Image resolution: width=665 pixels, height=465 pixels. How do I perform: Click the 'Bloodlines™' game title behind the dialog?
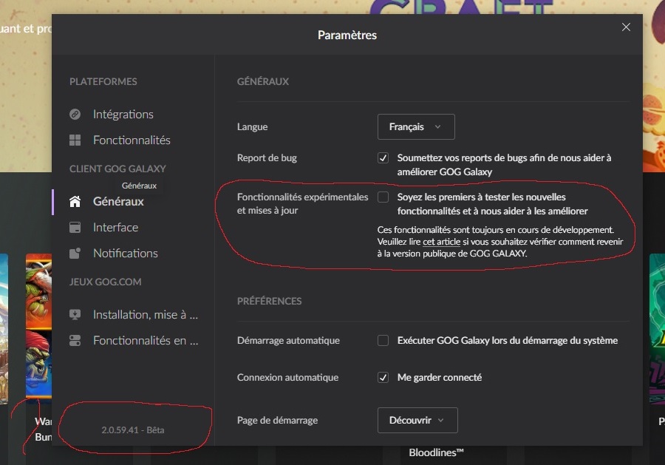436,452
